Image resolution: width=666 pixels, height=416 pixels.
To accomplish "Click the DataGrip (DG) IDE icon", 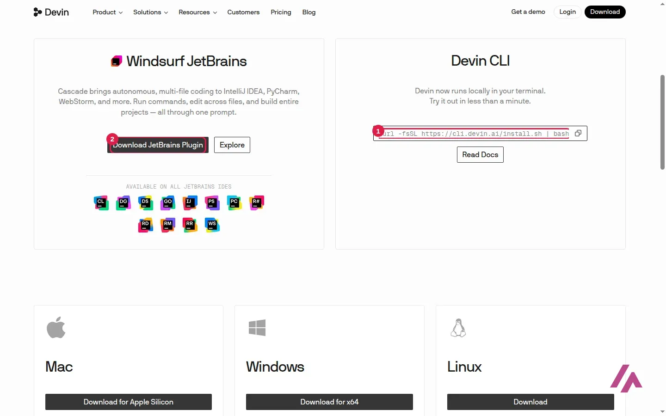I will pyautogui.click(x=123, y=203).
